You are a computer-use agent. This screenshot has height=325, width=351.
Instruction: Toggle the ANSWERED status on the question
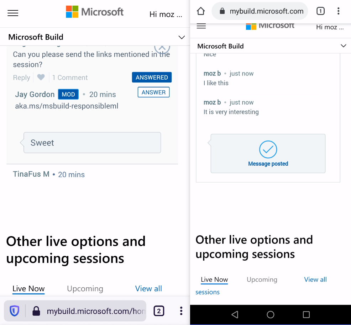pos(152,77)
